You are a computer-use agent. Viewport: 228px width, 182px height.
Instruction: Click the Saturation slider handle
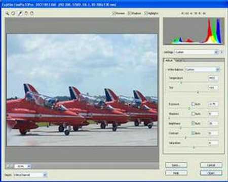pyautogui.click(x=194, y=147)
